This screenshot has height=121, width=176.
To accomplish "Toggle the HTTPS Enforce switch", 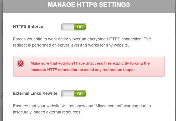I will click(x=74, y=27).
